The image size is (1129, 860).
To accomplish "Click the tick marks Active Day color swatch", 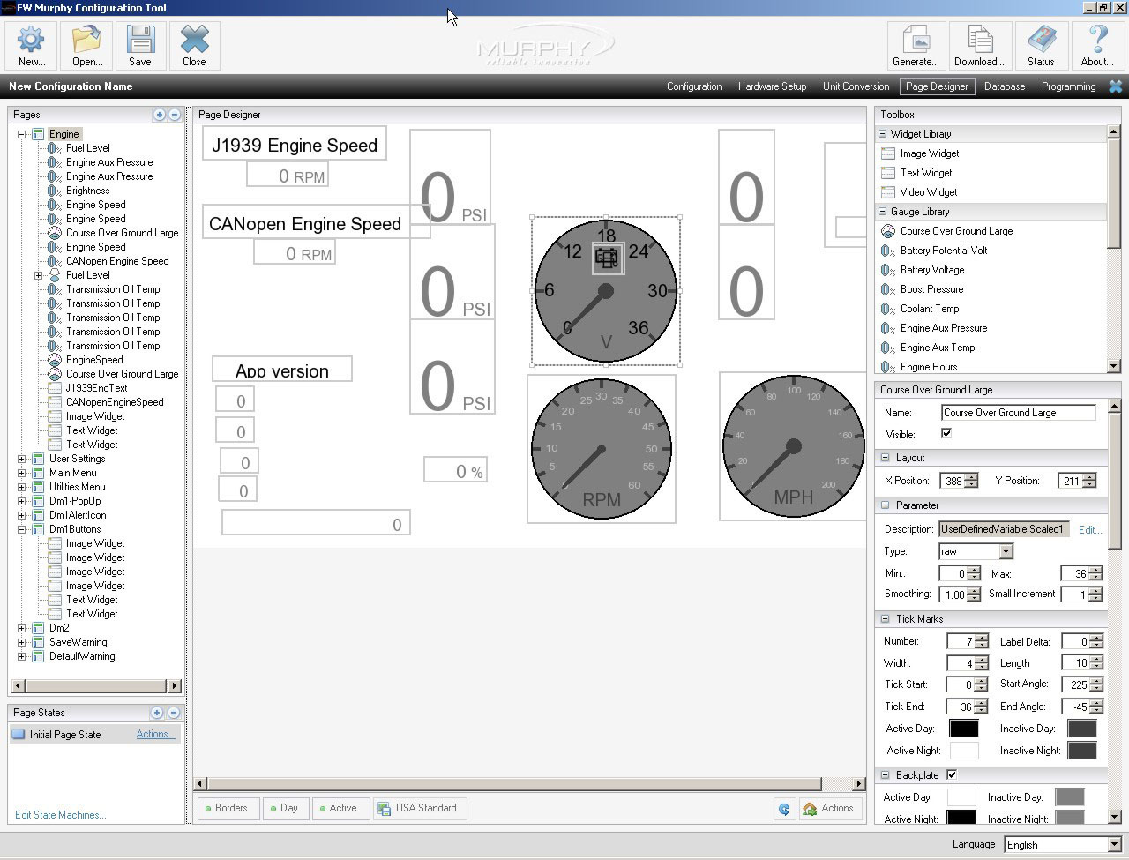I will [x=963, y=729].
